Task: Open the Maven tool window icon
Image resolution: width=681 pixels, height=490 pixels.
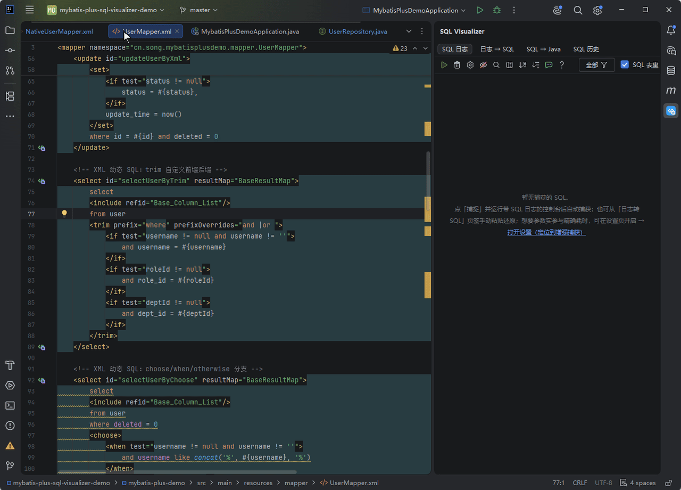Action: click(671, 91)
